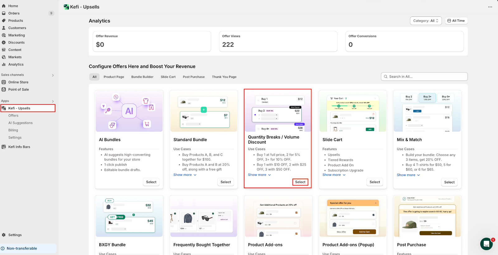Open the Category All dropdown
Screen dimensions: 498x255
[425, 21]
